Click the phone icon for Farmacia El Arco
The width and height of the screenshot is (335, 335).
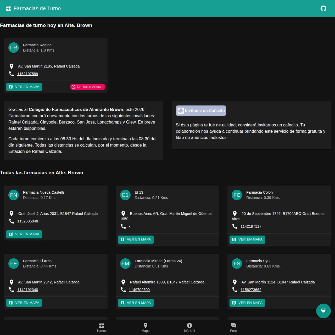point(12,290)
